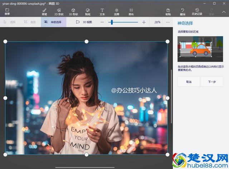Open 历史记录 History panel
Viewport: 229px width, 169px height.
197,12
